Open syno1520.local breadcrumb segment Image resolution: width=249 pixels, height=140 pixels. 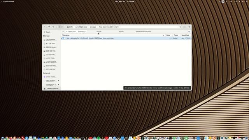click(x=81, y=27)
